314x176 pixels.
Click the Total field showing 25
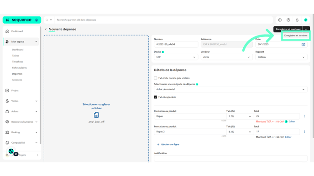coord(277,116)
